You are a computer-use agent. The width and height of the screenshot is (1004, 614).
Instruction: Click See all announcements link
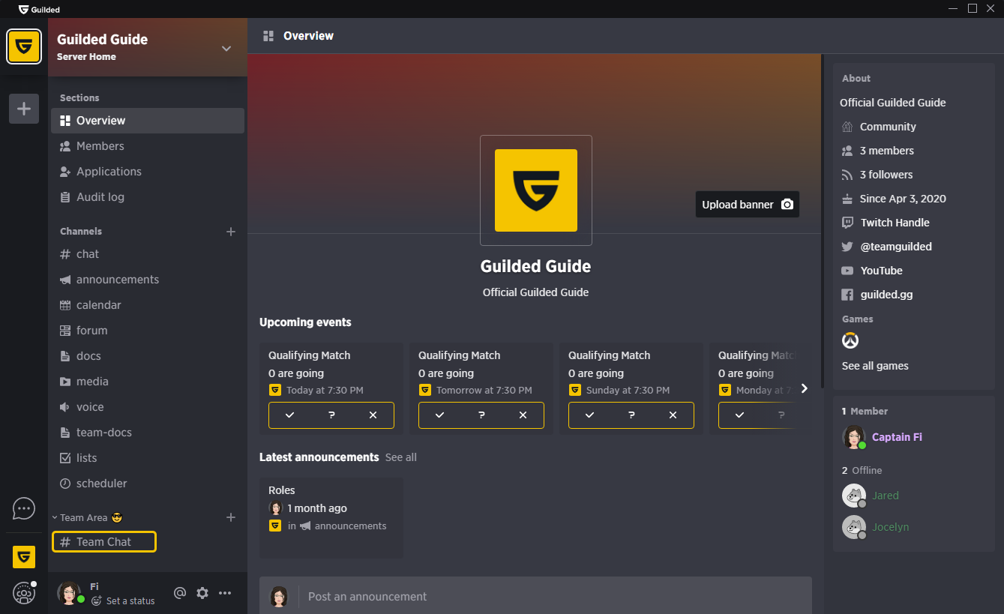pos(401,457)
